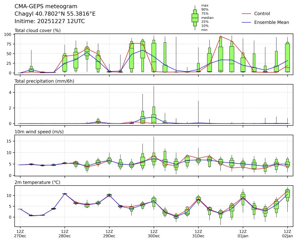Click the 12Z 31Dec time axis label
Image resolution: width=297 pixels, height=242 pixels.
(x=198, y=233)
